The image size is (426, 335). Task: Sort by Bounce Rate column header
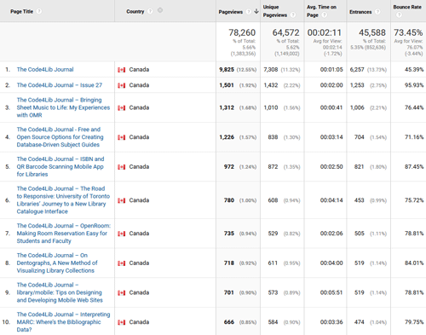[x=407, y=7]
